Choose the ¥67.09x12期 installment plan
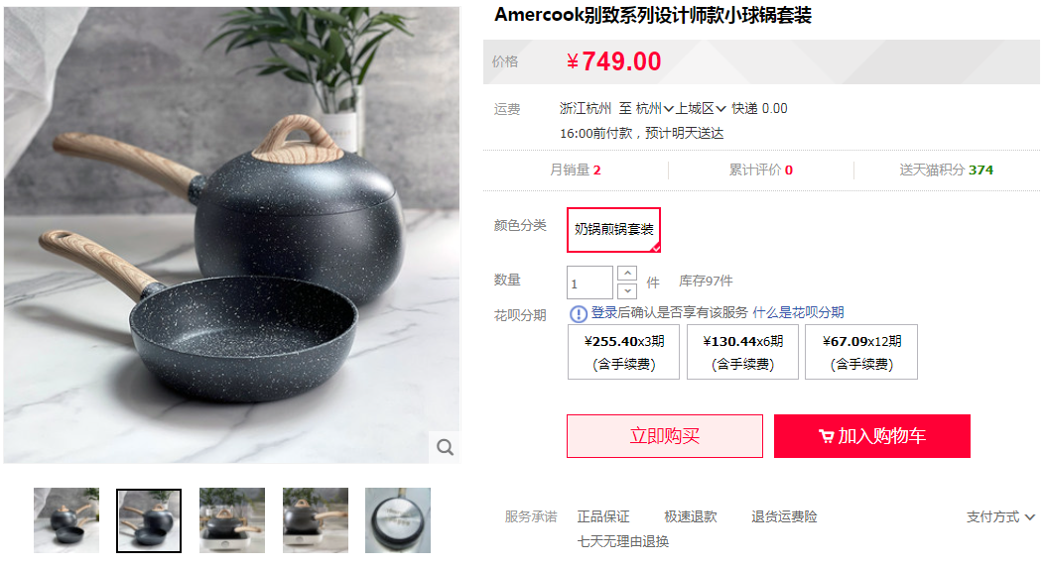 [861, 352]
